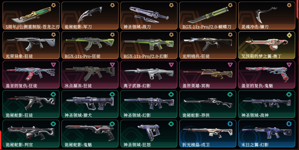Select the RGX-11z-Pro//2.0-幻影 rifle card
This screenshot has height=150, width=299.
pyautogui.click(x=149, y=45)
